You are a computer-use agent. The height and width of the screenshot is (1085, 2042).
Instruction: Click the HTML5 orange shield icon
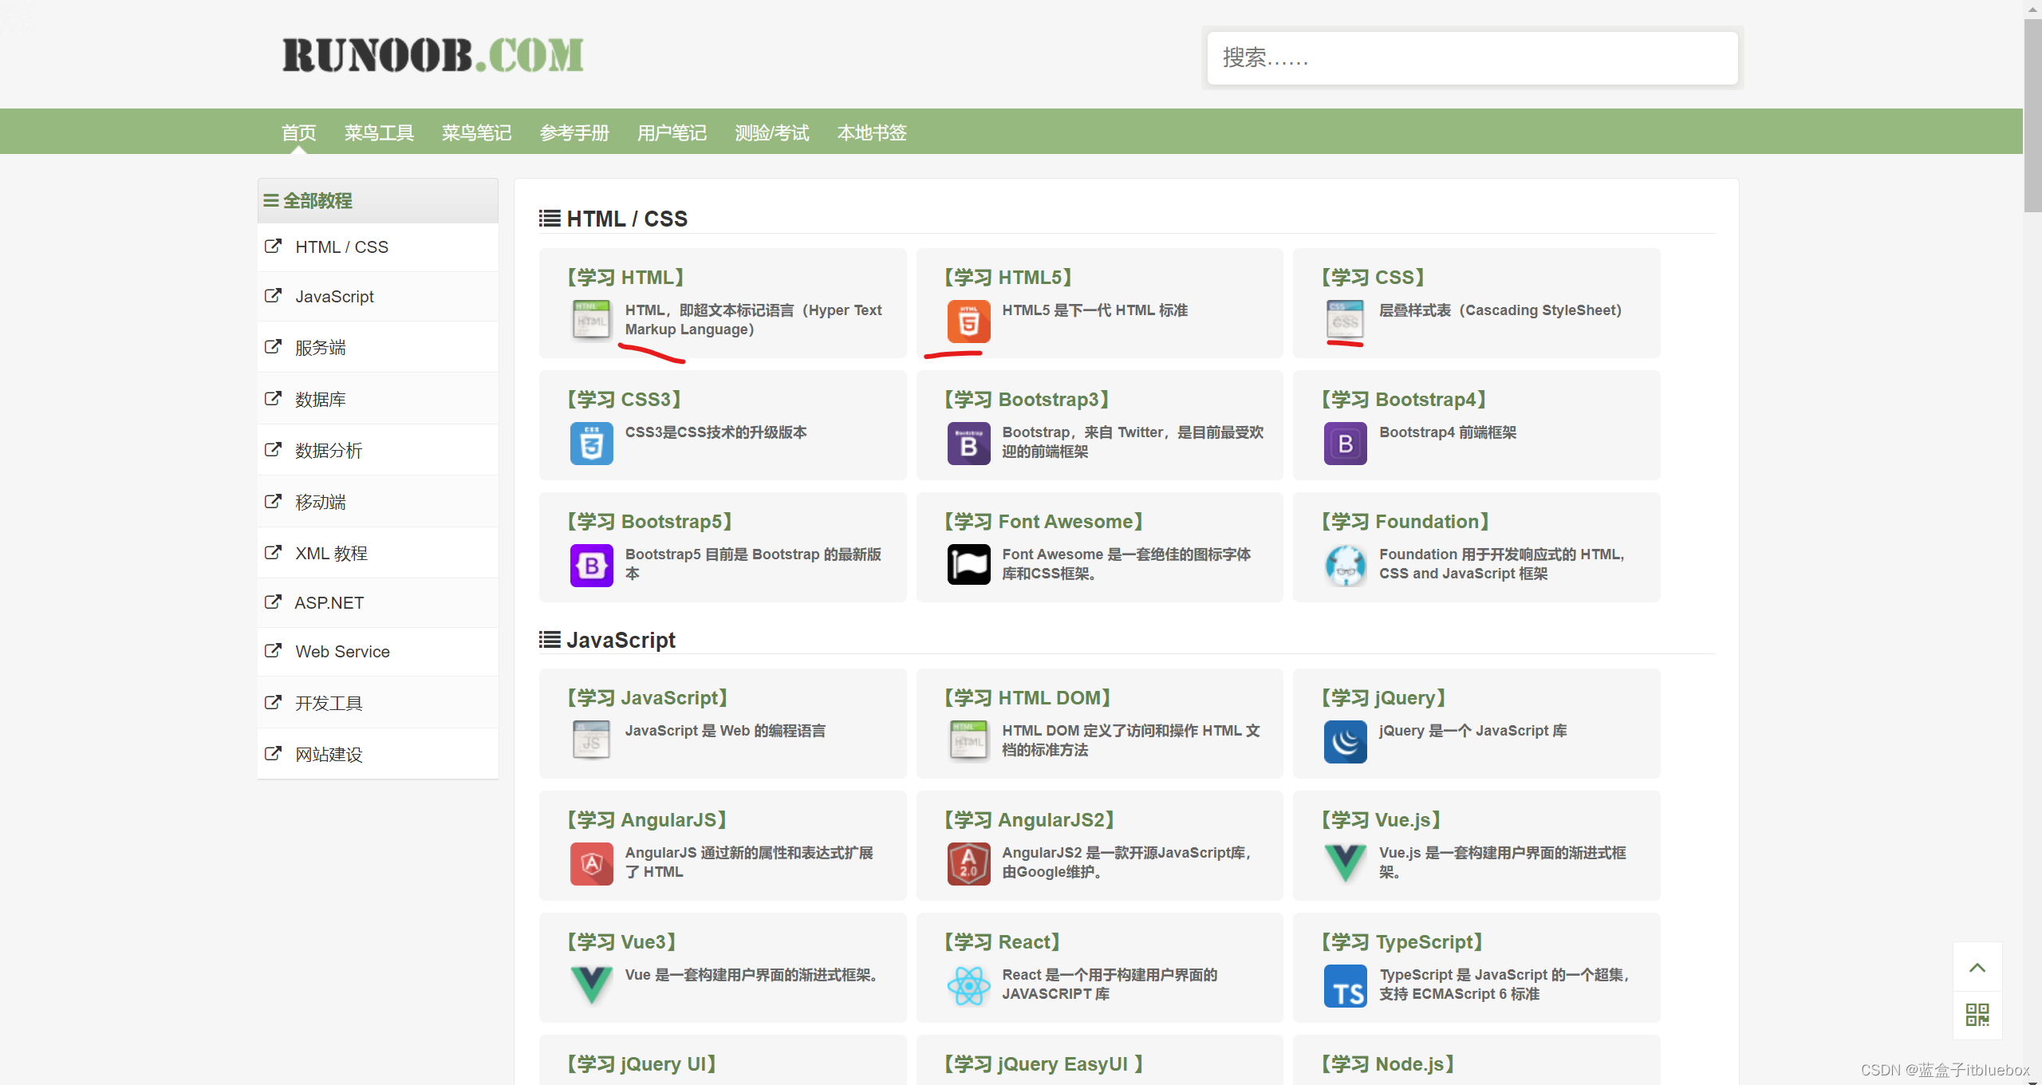pos(968,321)
